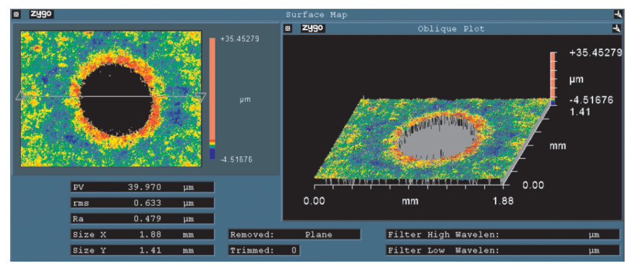632x265 pixels.
Task: Click the Oblique Plot window menu box icon
Action: click(x=288, y=29)
